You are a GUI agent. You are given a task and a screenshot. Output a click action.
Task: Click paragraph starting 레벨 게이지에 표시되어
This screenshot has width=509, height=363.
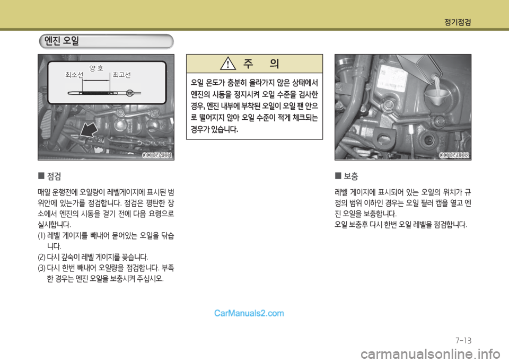tap(403, 203)
